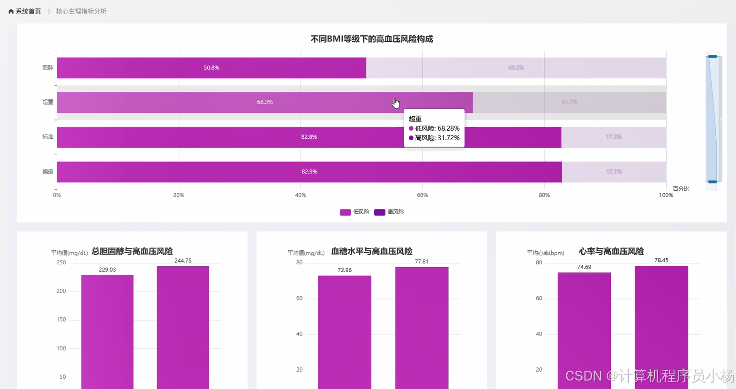Click the 偏瘦 category axis label

(x=48, y=172)
